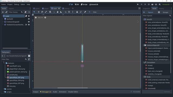
Task: Select the Rotate Mode tool
Action: point(42,12)
